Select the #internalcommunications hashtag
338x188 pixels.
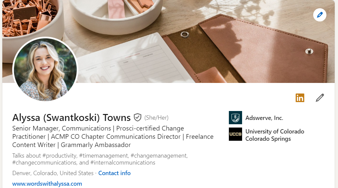coord(123,163)
